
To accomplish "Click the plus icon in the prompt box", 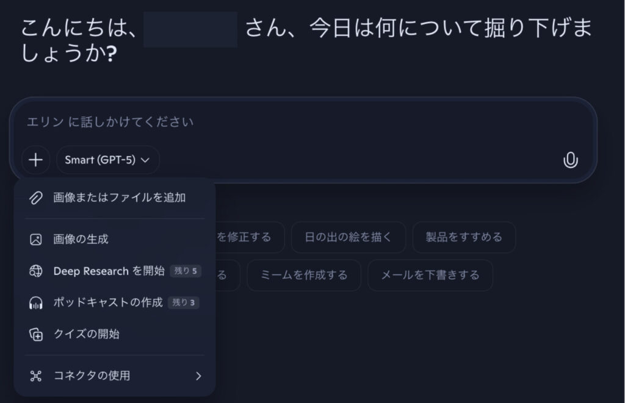I will (36, 160).
